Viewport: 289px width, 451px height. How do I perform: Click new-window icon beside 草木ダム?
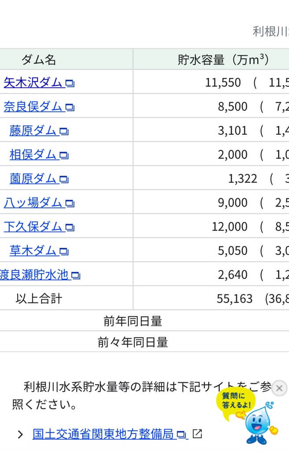pos(64,252)
